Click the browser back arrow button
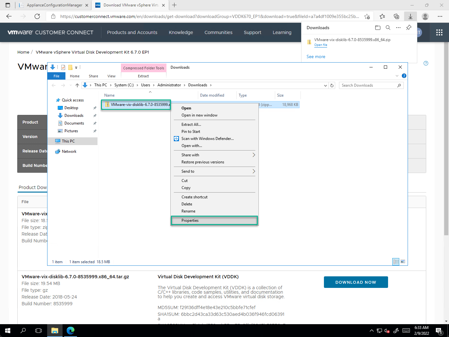The image size is (449, 337). tap(9, 16)
